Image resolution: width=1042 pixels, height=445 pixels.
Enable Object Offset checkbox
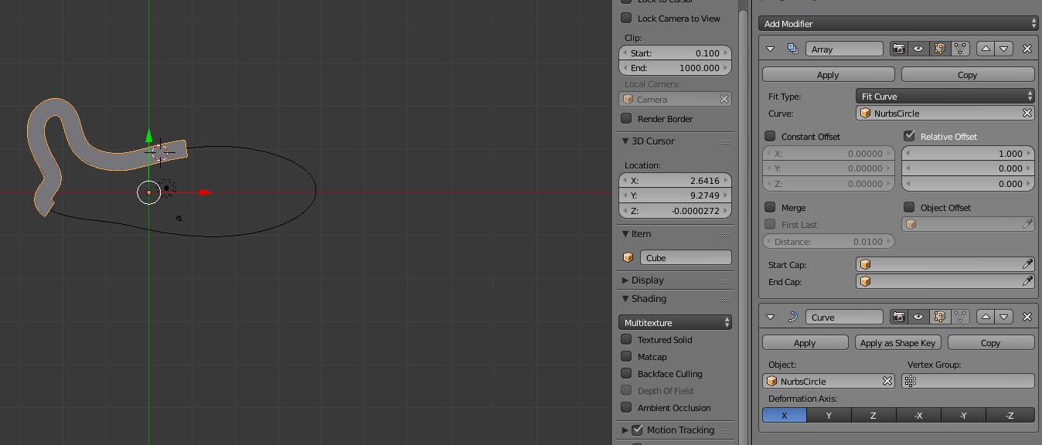click(909, 208)
